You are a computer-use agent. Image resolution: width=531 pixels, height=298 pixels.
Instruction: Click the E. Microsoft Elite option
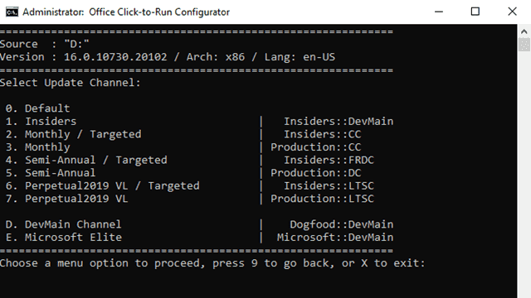pyautogui.click(x=63, y=238)
